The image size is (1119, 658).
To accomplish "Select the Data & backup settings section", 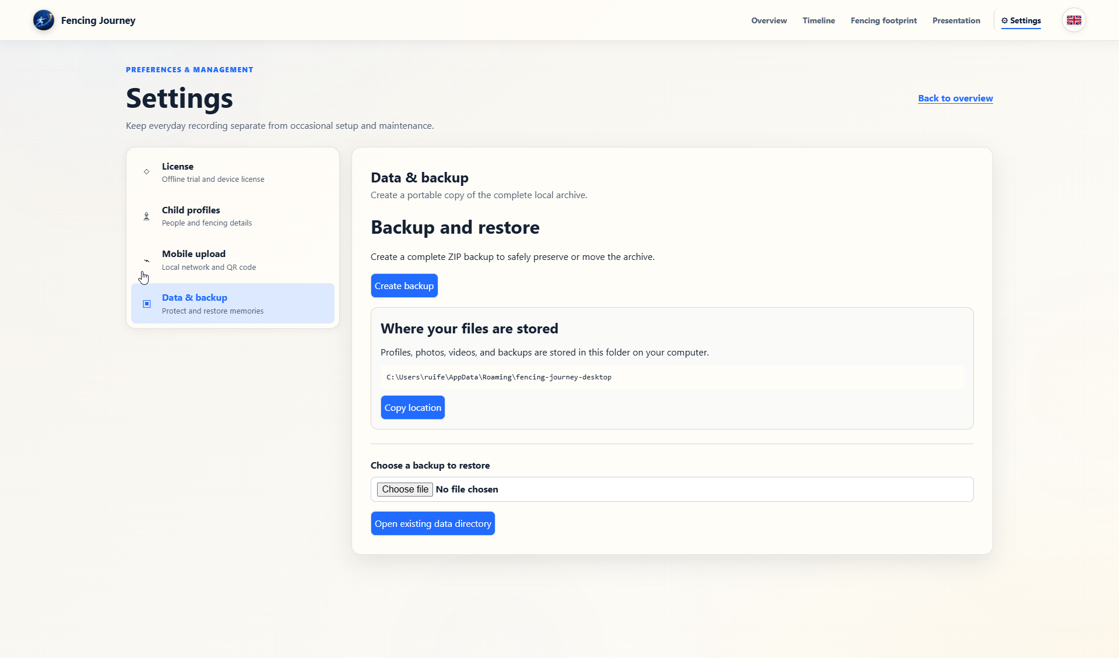I will [x=233, y=304].
